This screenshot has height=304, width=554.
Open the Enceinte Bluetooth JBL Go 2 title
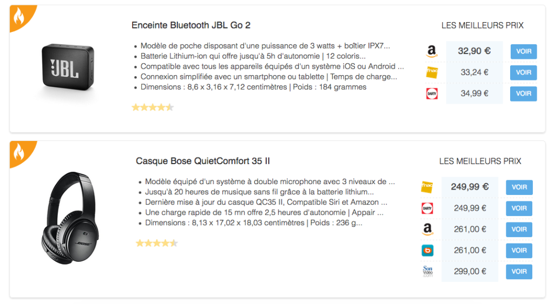(x=191, y=25)
